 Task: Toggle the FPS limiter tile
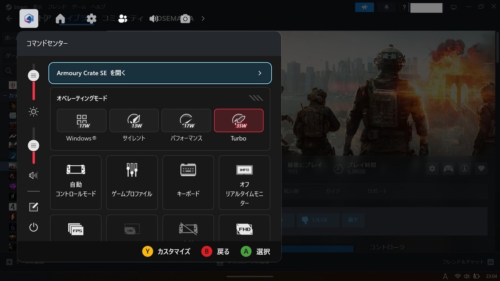(76, 228)
